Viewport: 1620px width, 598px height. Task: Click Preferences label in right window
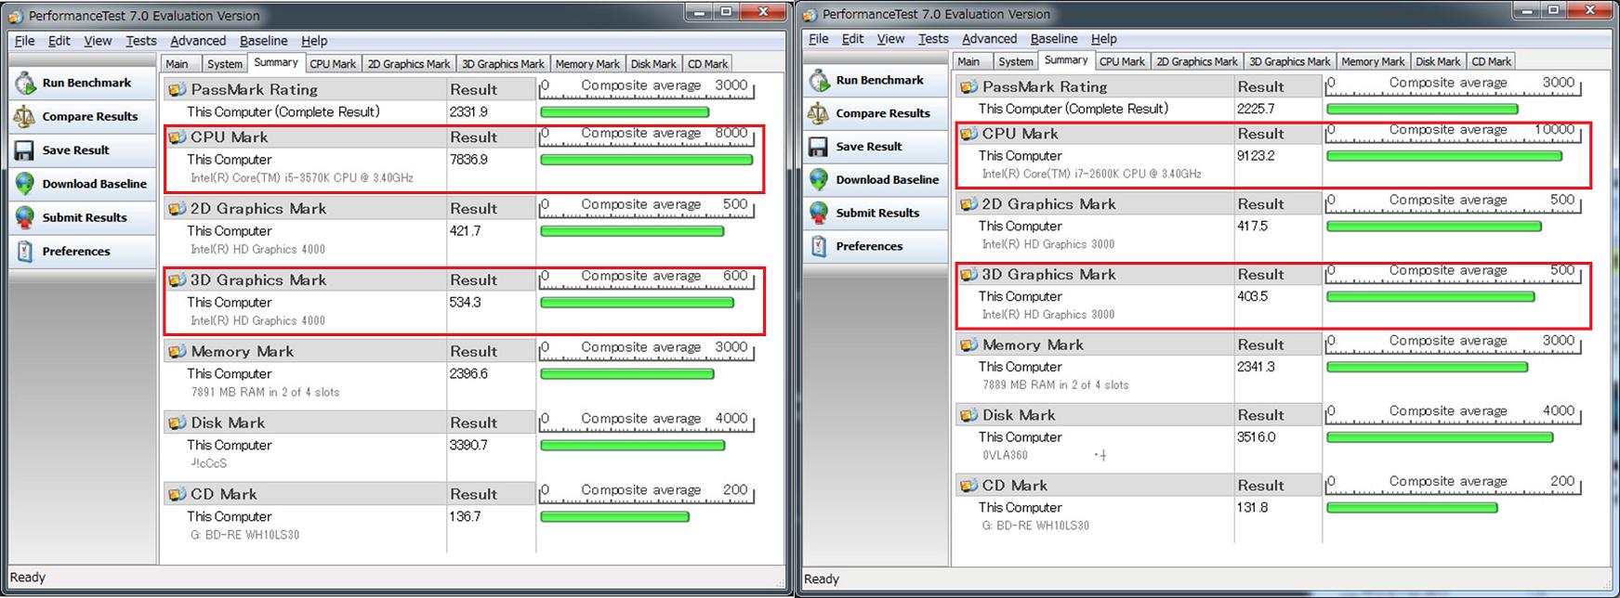pyautogui.click(x=869, y=246)
